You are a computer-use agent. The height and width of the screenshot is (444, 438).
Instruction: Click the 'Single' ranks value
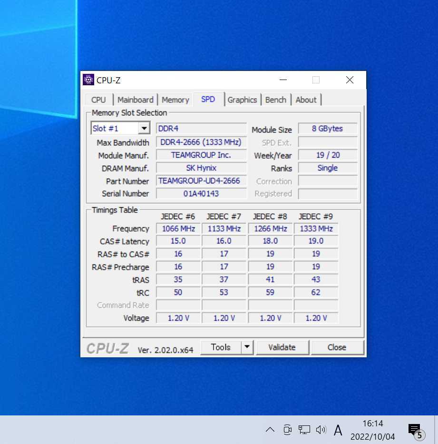point(328,168)
